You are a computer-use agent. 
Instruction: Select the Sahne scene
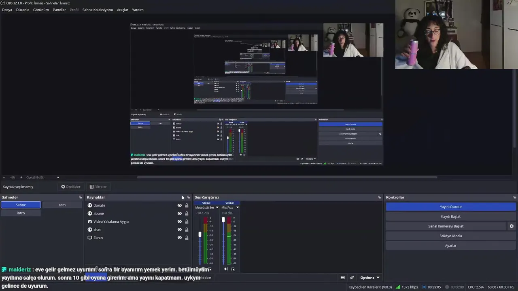pyautogui.click(x=21, y=205)
